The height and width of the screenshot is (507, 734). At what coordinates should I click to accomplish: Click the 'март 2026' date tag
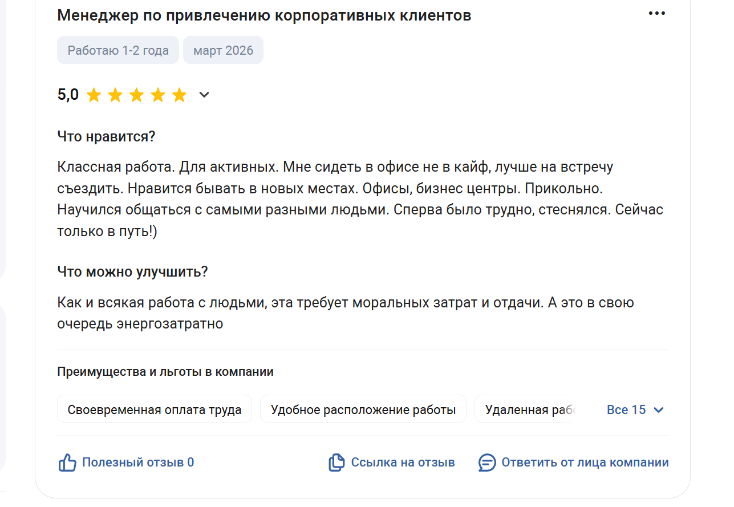click(x=223, y=50)
